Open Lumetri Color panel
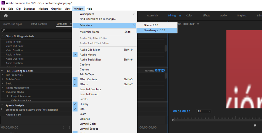The image size is (262, 133). [105, 124]
